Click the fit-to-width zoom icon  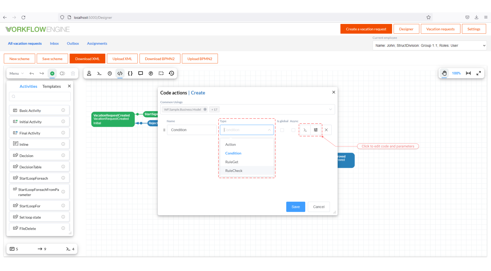468,73
